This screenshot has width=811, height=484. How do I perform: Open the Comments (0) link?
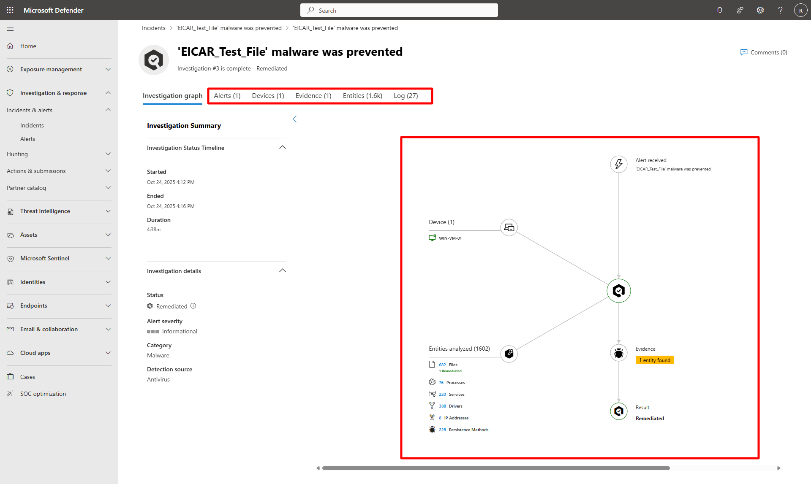point(764,52)
